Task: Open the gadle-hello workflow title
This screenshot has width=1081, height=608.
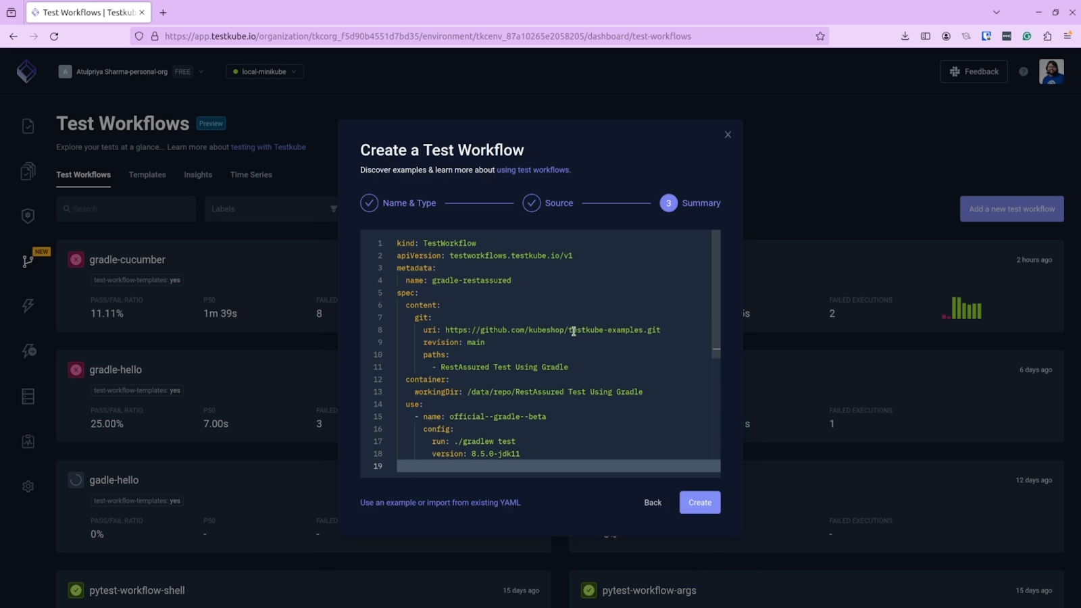Action: (x=114, y=480)
